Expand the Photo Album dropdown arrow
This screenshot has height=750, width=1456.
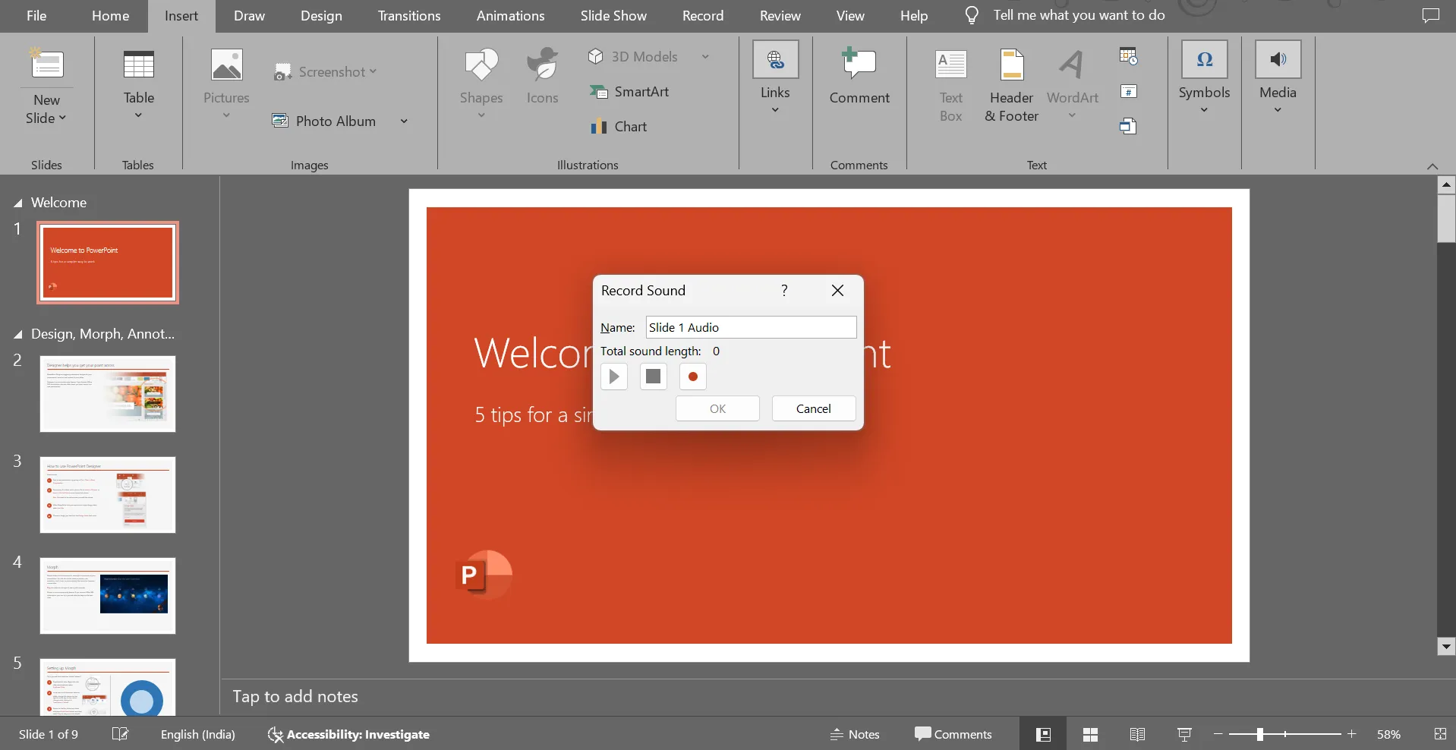pyautogui.click(x=404, y=121)
